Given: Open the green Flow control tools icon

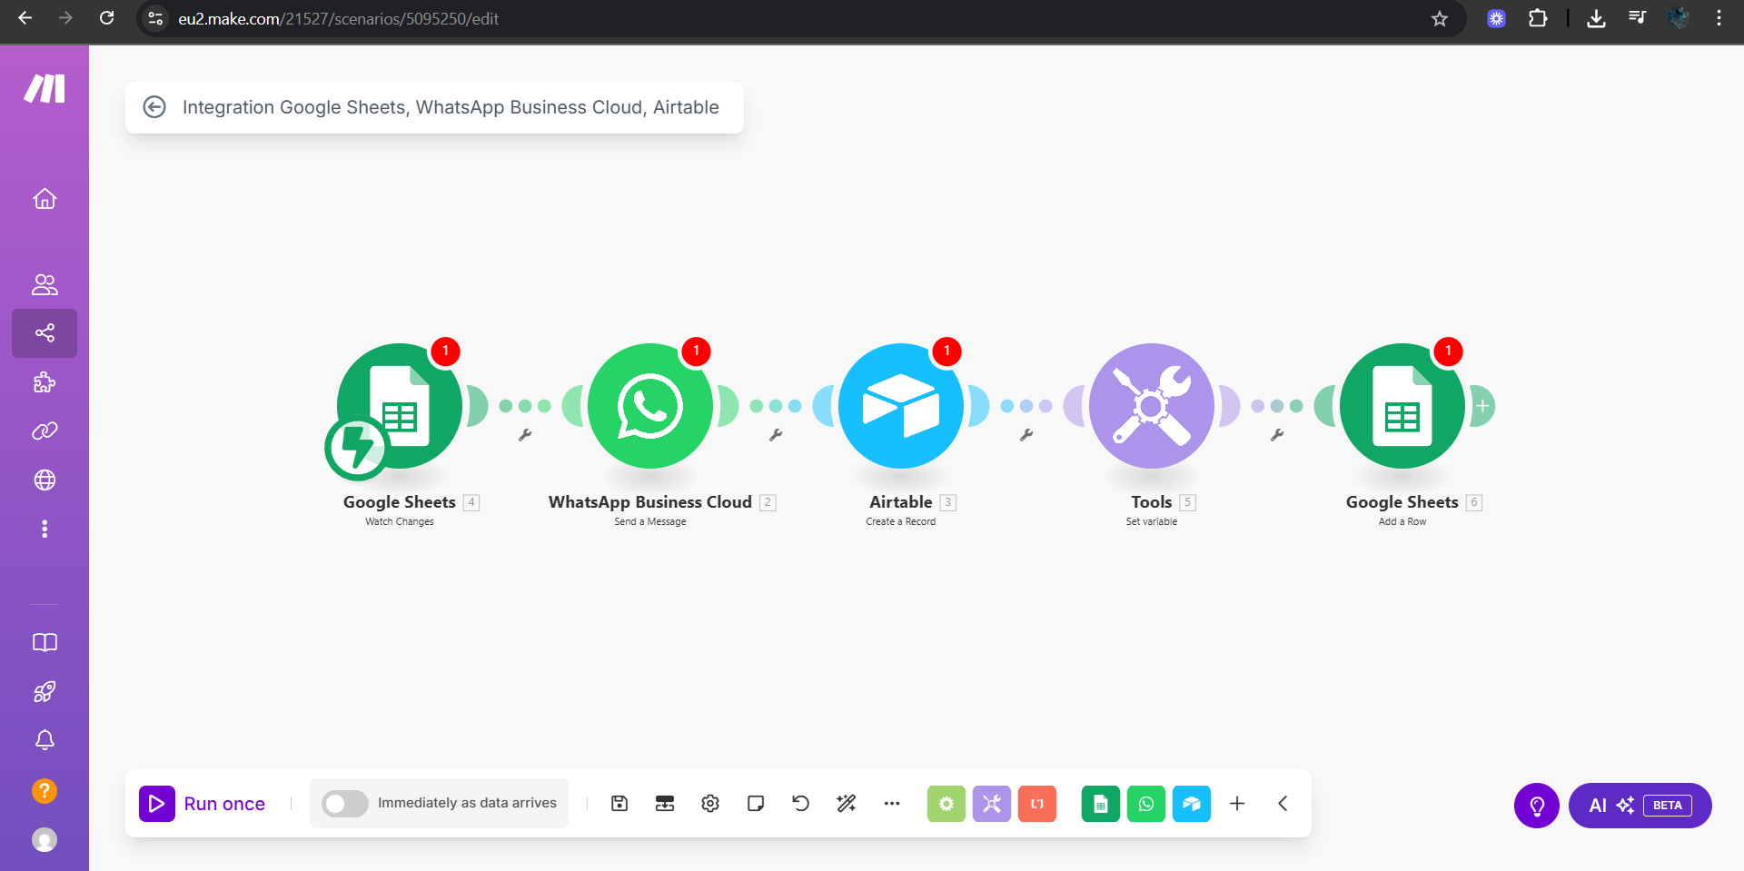Looking at the screenshot, I should tap(946, 803).
